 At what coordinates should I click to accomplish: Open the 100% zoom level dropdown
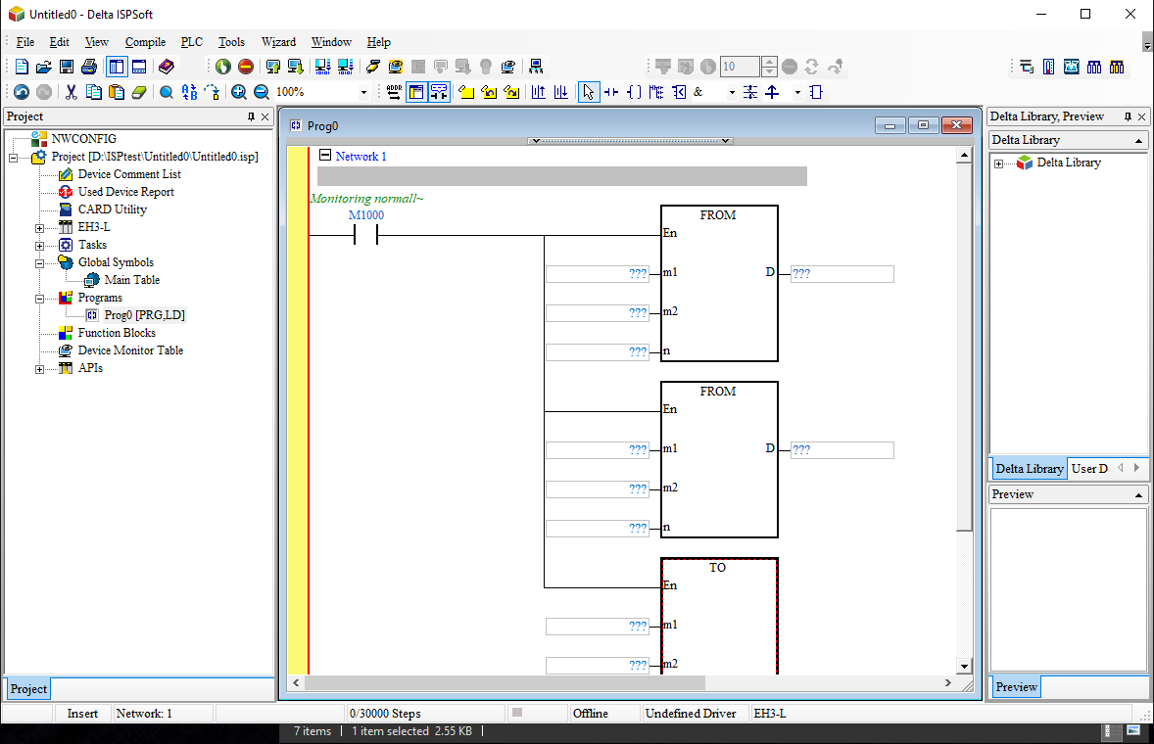pos(365,92)
